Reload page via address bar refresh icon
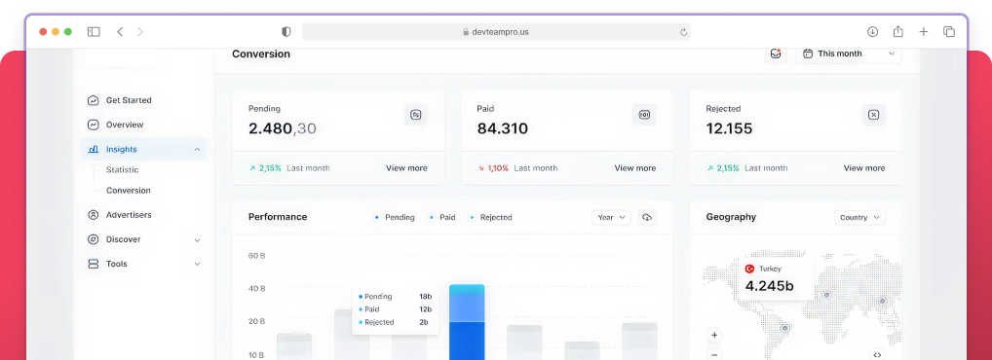This screenshot has height=360, width=992. click(x=683, y=32)
